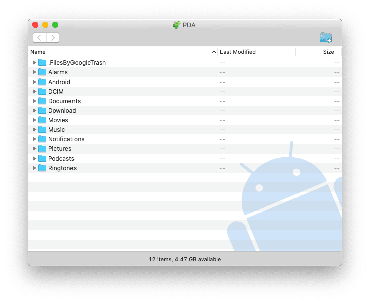Viewport: 370px width, 303px height.
Task: Select the .FilesByGoogleTrash folder name
Action: point(77,63)
